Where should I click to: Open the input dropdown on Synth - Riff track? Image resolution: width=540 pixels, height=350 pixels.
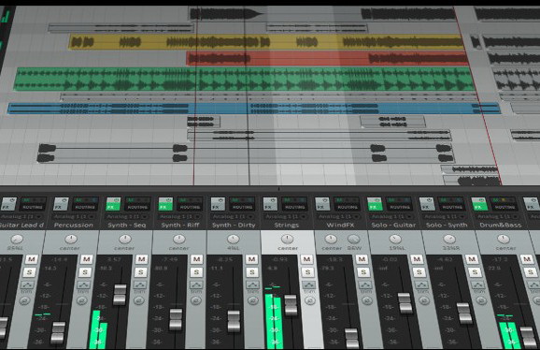(178, 216)
